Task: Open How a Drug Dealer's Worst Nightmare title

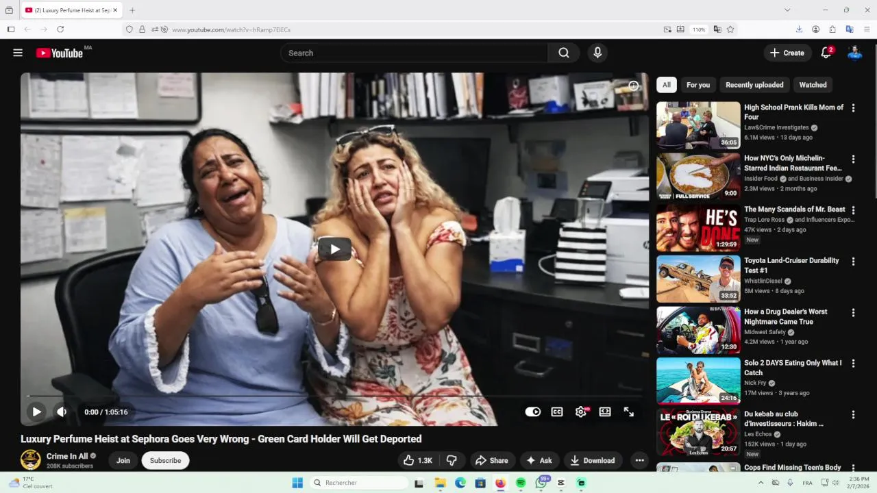Action: pyautogui.click(x=786, y=316)
